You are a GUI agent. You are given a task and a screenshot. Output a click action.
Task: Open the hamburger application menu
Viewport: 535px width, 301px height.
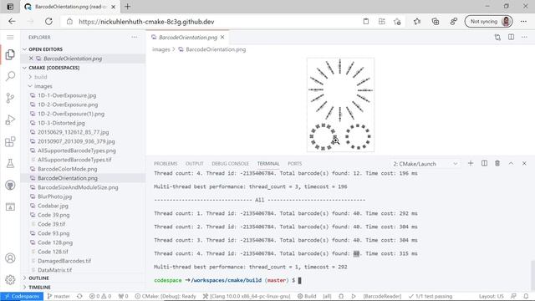[x=10, y=37]
